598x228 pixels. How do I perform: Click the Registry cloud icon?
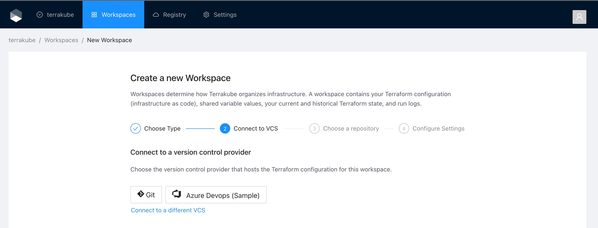(156, 15)
